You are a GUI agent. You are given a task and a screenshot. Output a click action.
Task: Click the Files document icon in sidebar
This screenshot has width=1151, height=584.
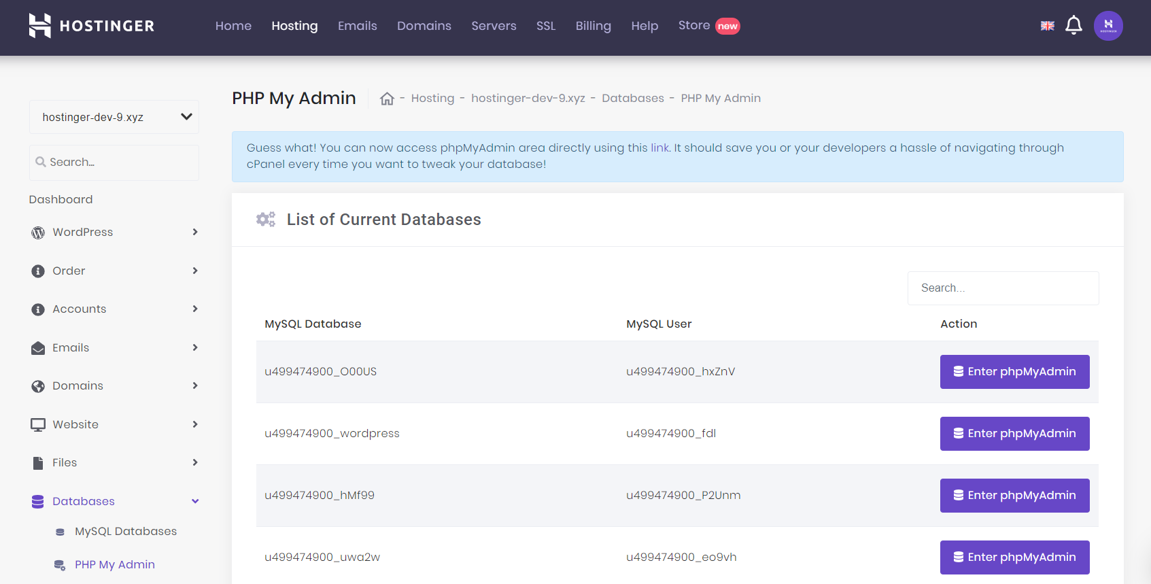(x=38, y=463)
